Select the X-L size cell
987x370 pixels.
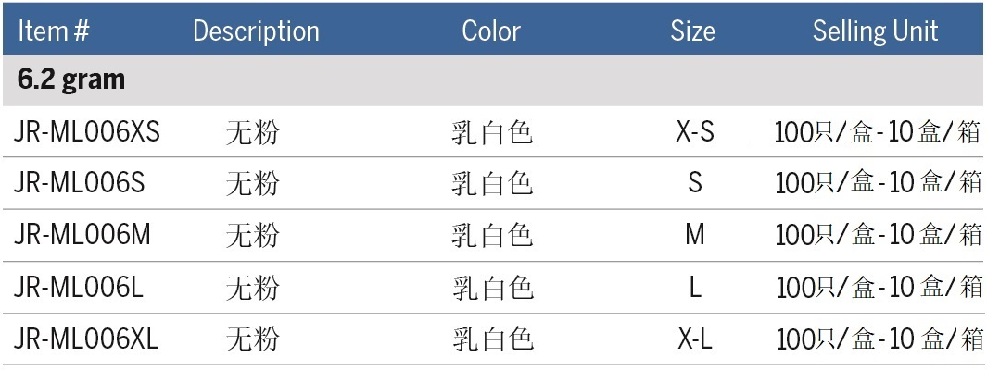tap(695, 339)
